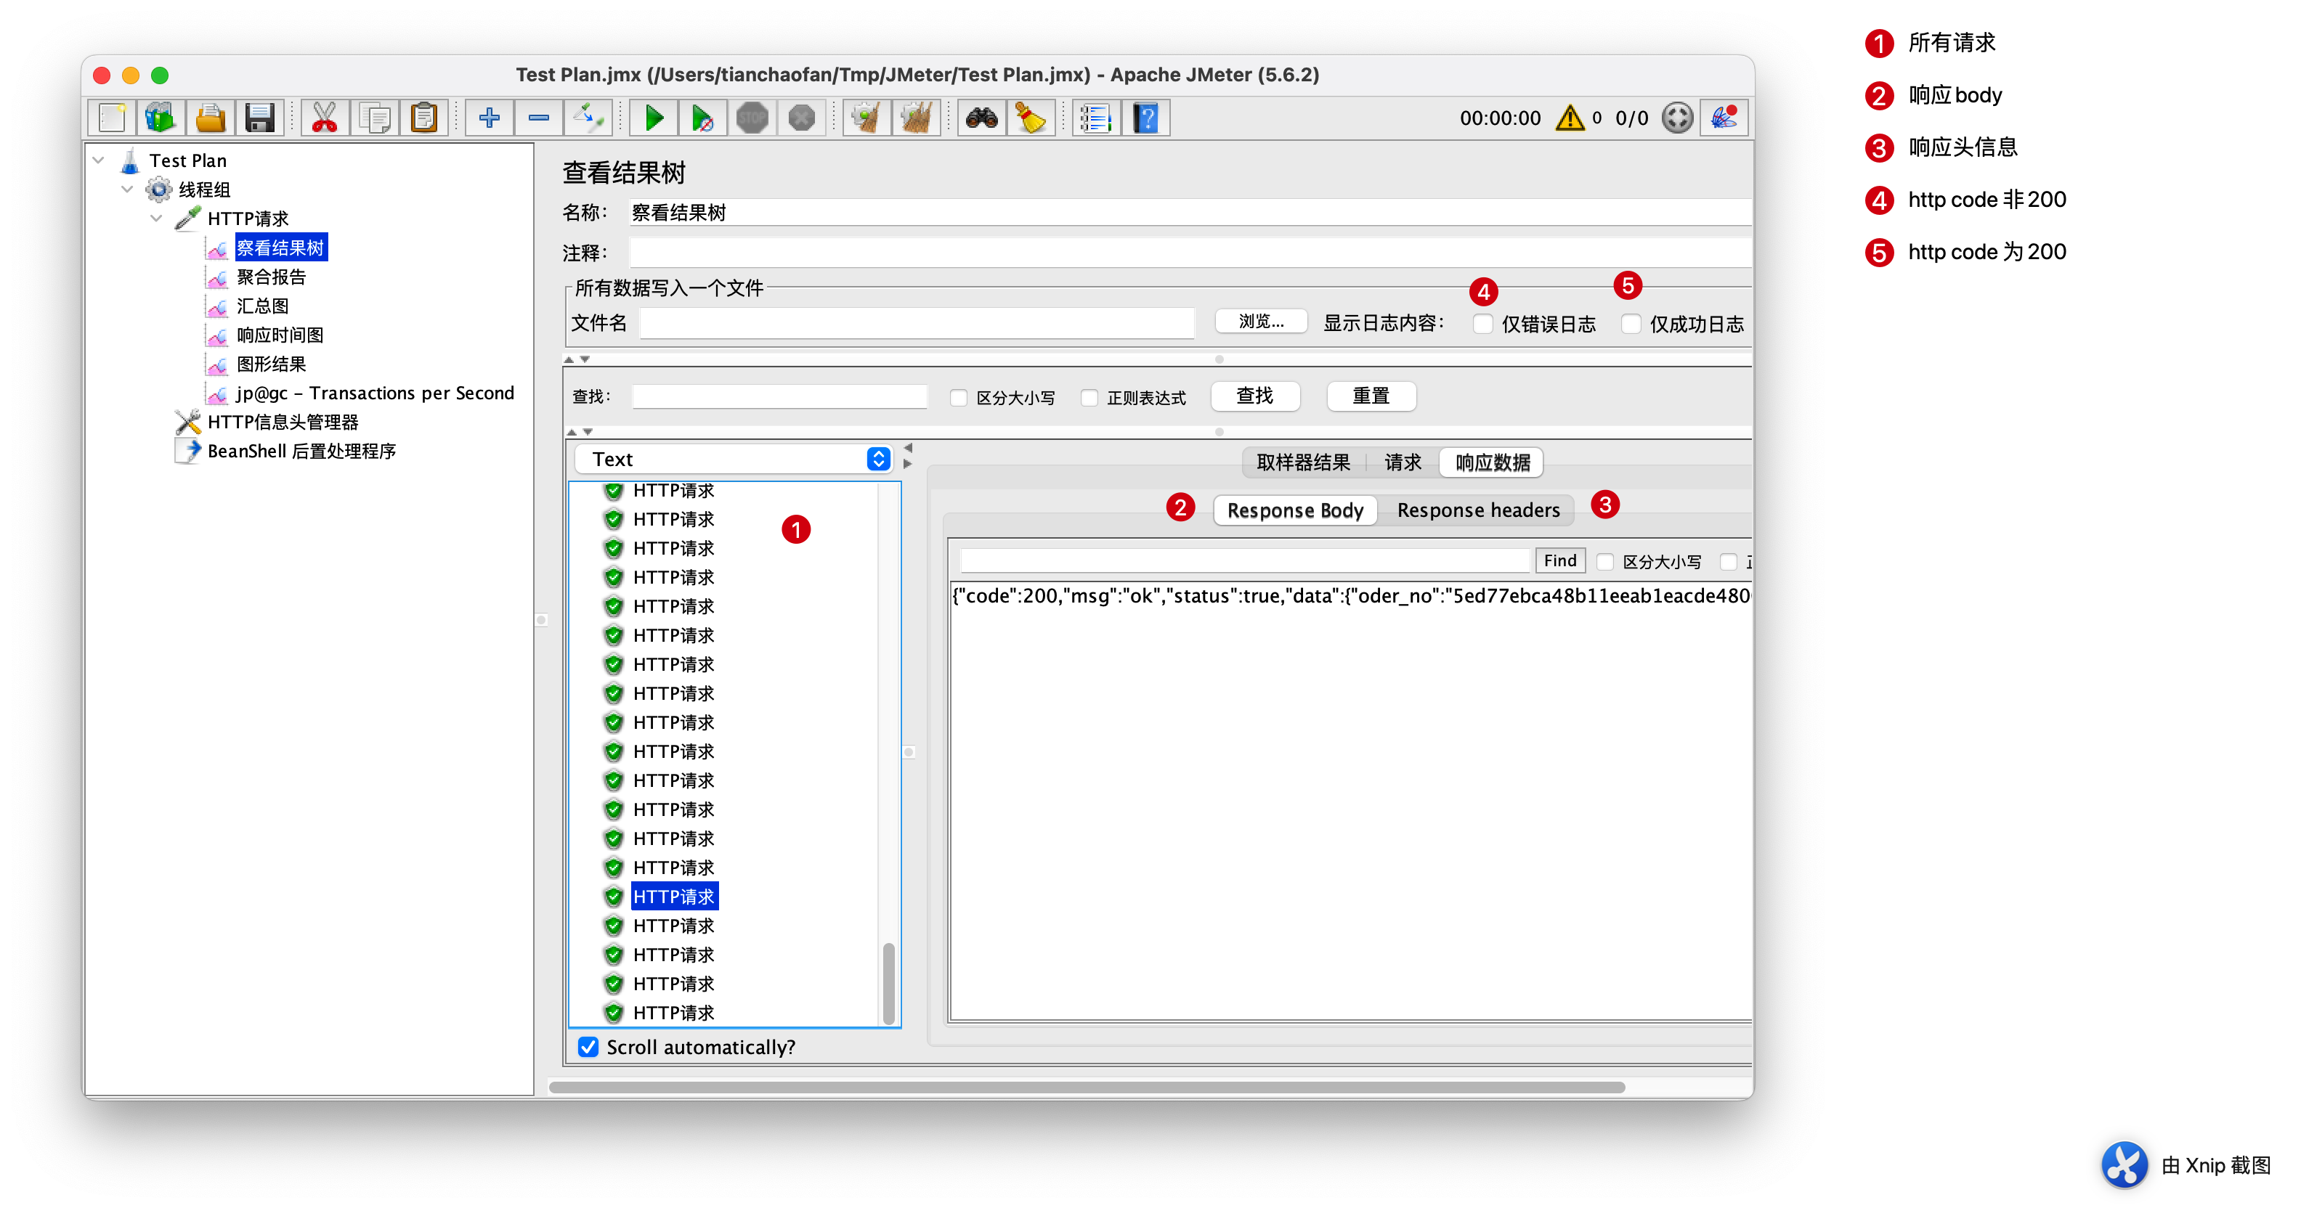
Task: Click the Open file folder icon
Action: point(211,118)
